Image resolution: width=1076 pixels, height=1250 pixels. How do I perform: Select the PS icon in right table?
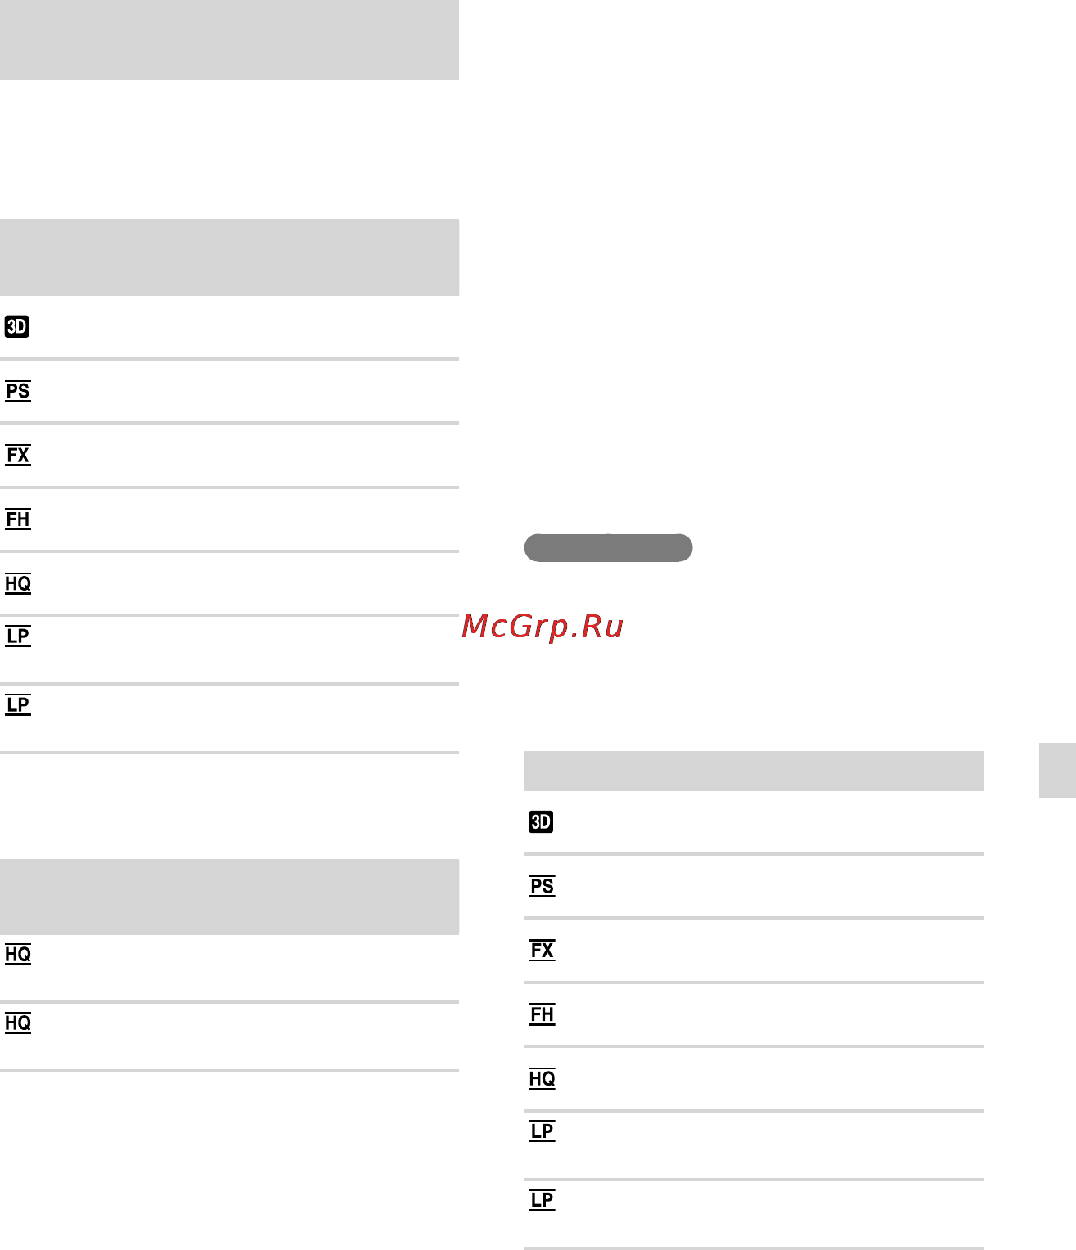pyautogui.click(x=543, y=886)
